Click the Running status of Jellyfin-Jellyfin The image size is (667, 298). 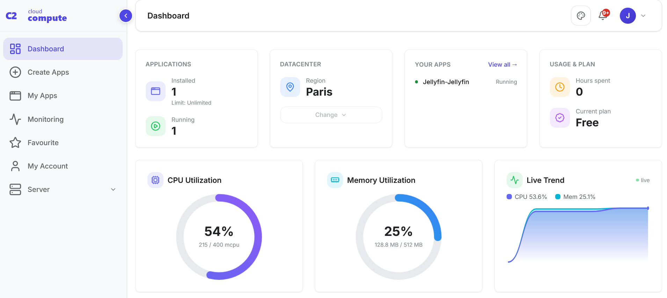pos(506,82)
